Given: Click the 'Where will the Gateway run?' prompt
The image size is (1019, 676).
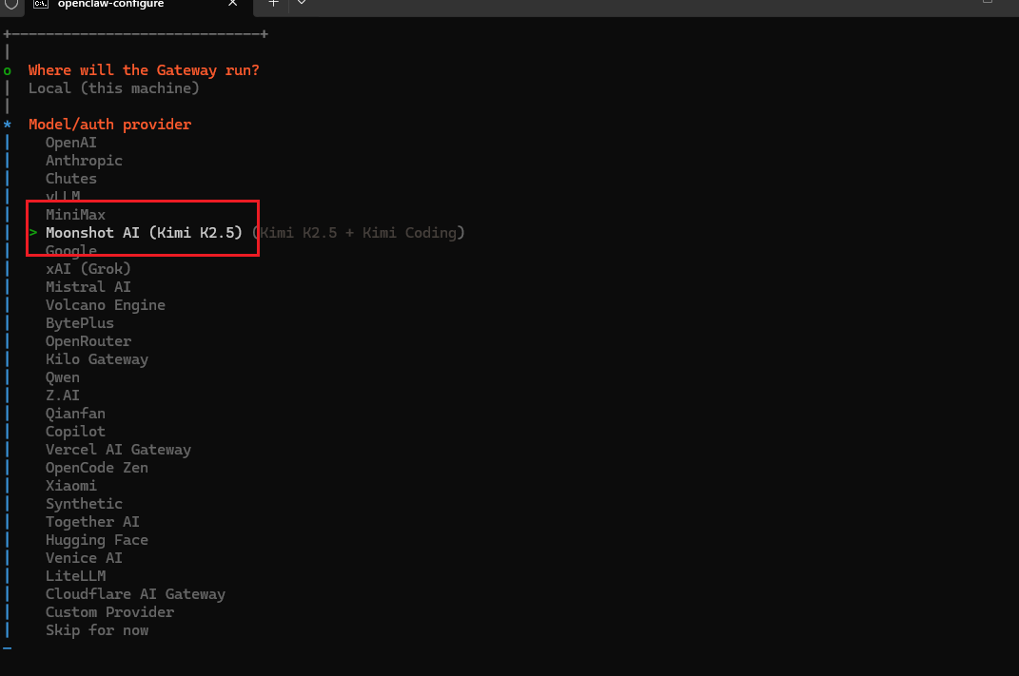Looking at the screenshot, I should click(x=144, y=70).
